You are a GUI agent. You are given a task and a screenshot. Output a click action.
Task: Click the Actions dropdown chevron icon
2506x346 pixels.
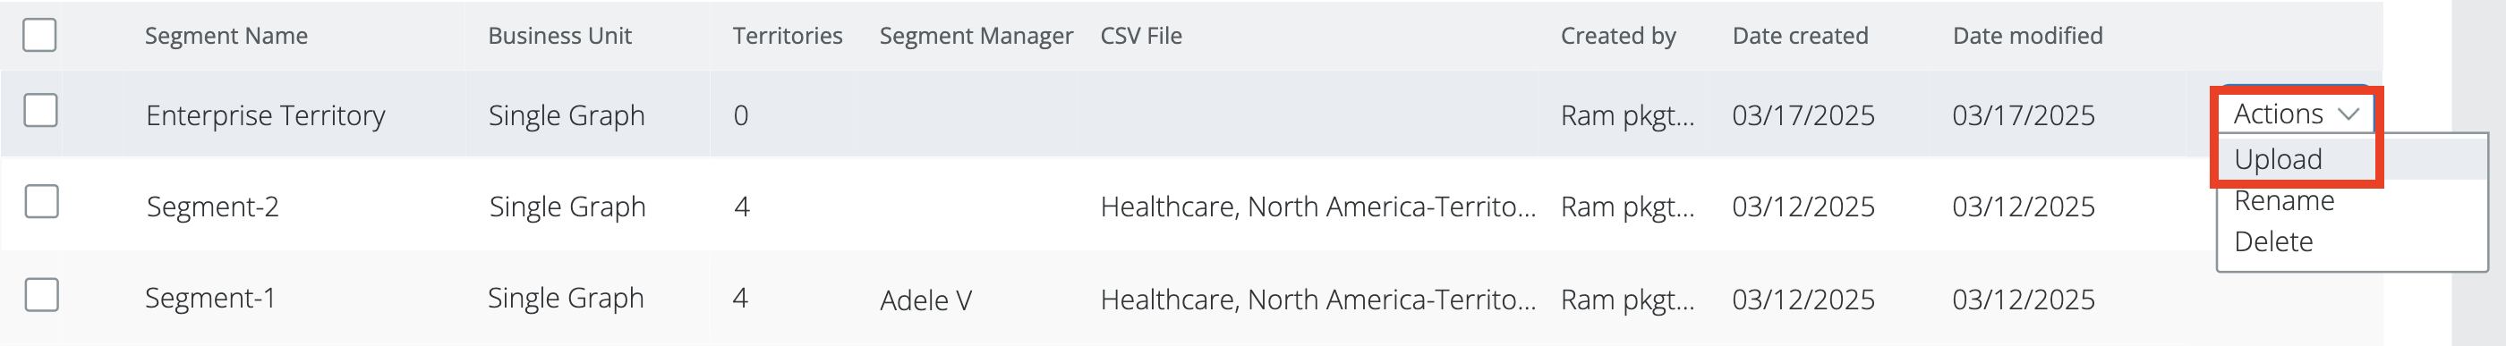click(x=2348, y=114)
